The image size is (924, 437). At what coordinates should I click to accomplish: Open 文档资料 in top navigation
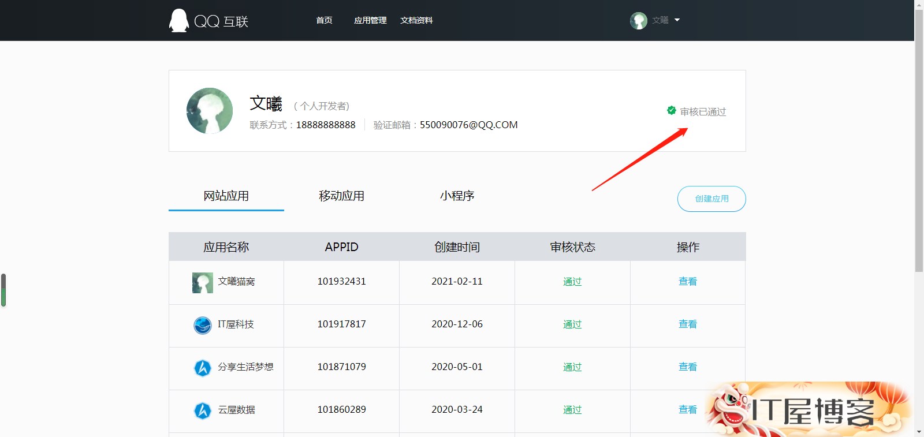pyautogui.click(x=416, y=20)
